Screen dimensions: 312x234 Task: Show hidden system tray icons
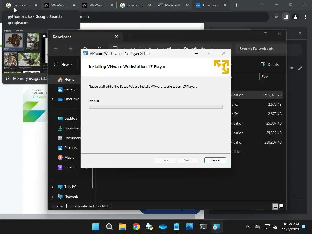tap(247, 227)
